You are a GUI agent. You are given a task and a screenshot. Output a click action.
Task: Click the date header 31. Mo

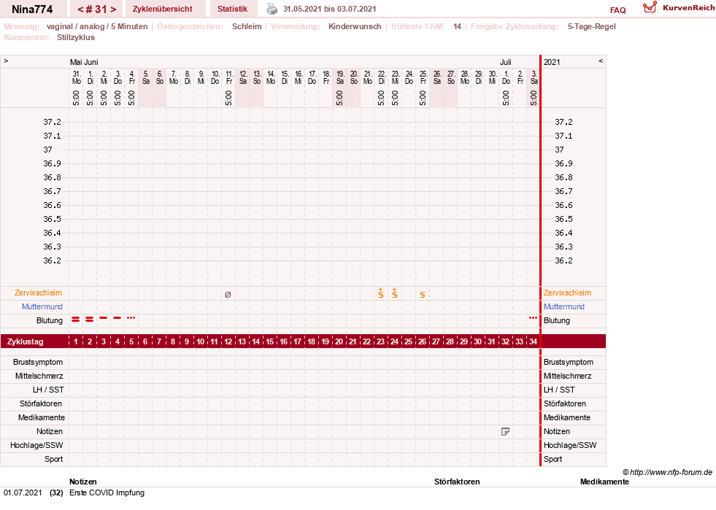76,77
